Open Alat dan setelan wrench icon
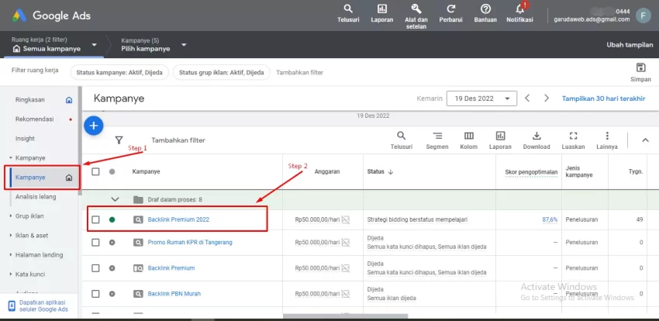The height and width of the screenshot is (321, 659). tap(416, 9)
